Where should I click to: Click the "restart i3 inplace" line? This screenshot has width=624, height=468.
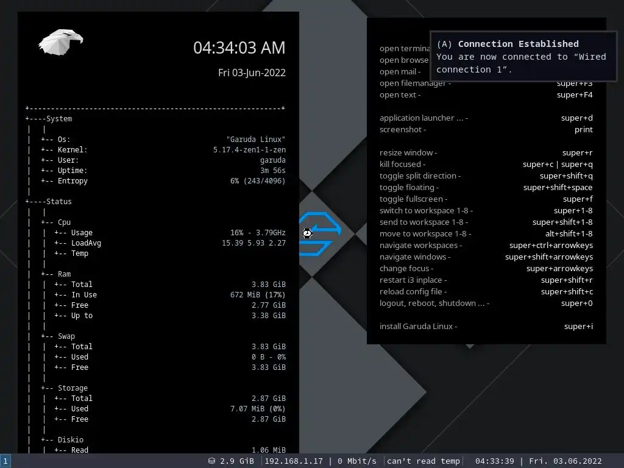pyautogui.click(x=413, y=280)
